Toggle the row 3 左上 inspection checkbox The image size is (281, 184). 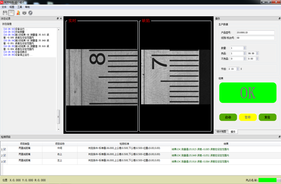tap(4, 162)
